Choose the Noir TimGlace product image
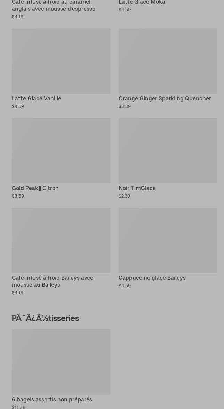 click(168, 151)
